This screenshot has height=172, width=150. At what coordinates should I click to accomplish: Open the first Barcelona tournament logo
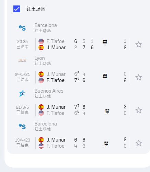point(22,28)
